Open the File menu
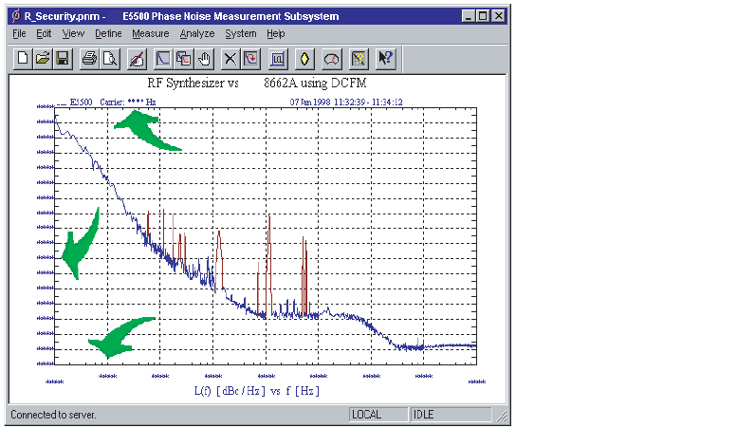 coord(20,33)
